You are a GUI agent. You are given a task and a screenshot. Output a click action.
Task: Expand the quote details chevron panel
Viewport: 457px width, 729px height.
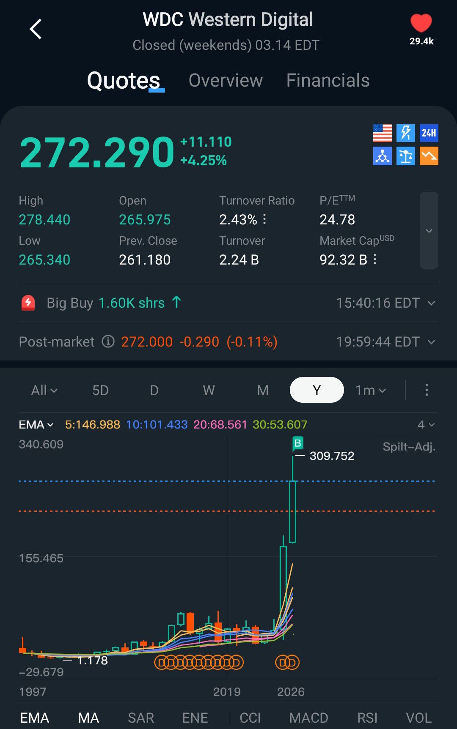click(x=429, y=231)
